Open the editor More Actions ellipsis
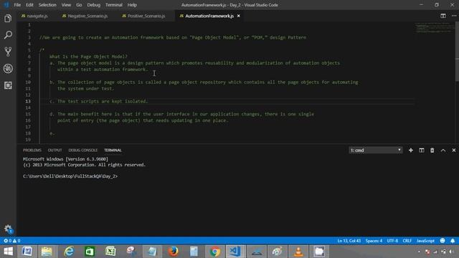Screen dimensions: 459x258 (x=454, y=16)
